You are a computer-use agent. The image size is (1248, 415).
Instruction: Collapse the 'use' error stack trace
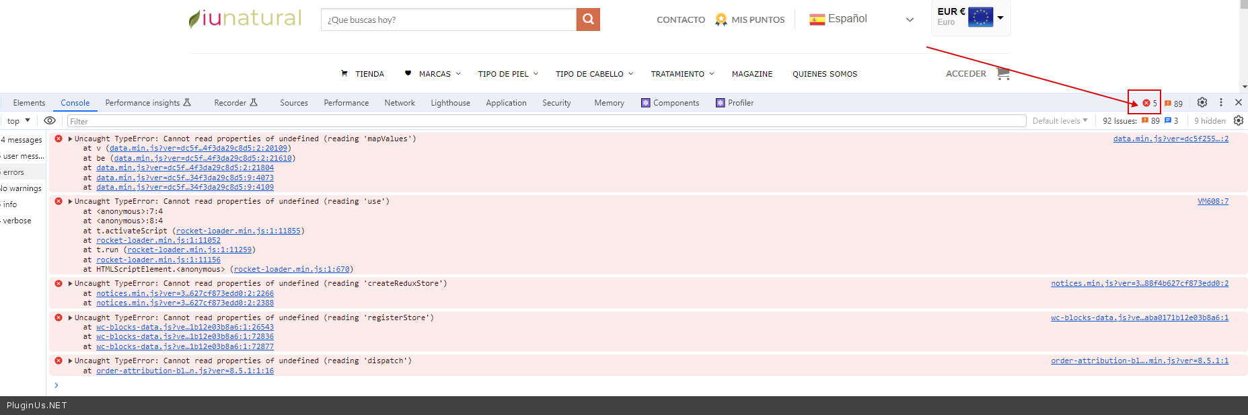coord(70,201)
